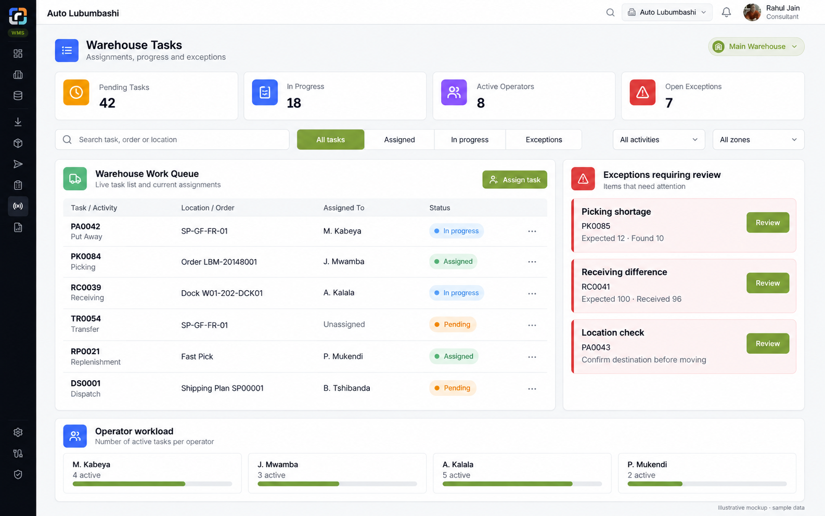Click the paper plane icon in sidebar
The width and height of the screenshot is (825, 516).
click(x=18, y=164)
